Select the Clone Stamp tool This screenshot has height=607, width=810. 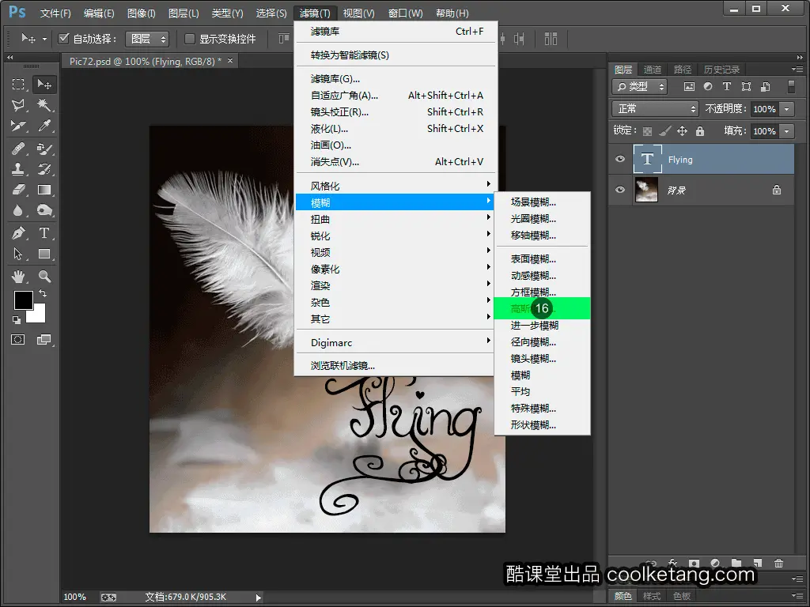19,169
